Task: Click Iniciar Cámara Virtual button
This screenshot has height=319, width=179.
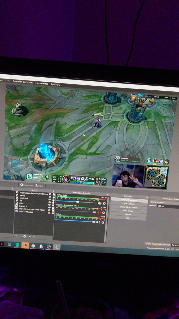Action: 129,207
